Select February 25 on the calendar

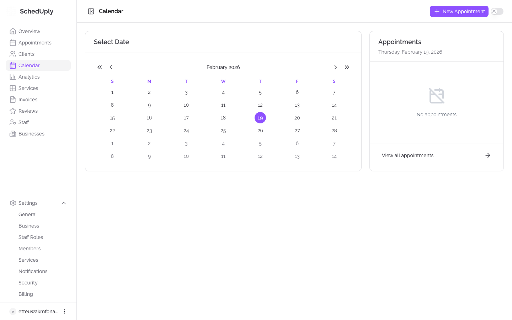point(223,130)
